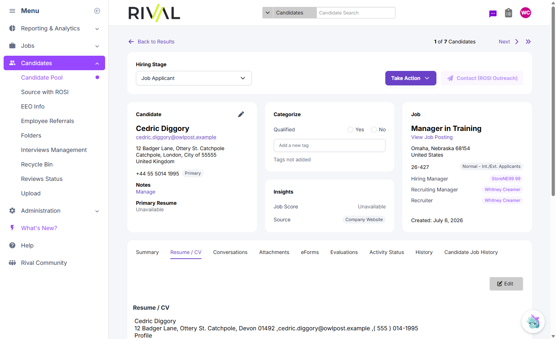Expand Reporting & Analytics menu

[x=54, y=28]
